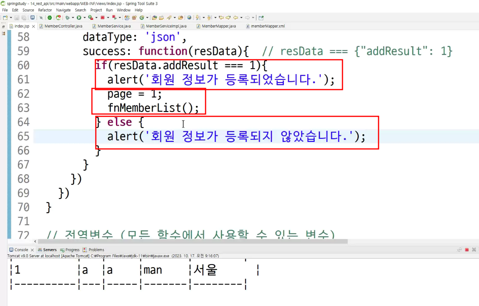Open the Back history dropdown arrow
The image size is (479, 306).
coord(241,17)
